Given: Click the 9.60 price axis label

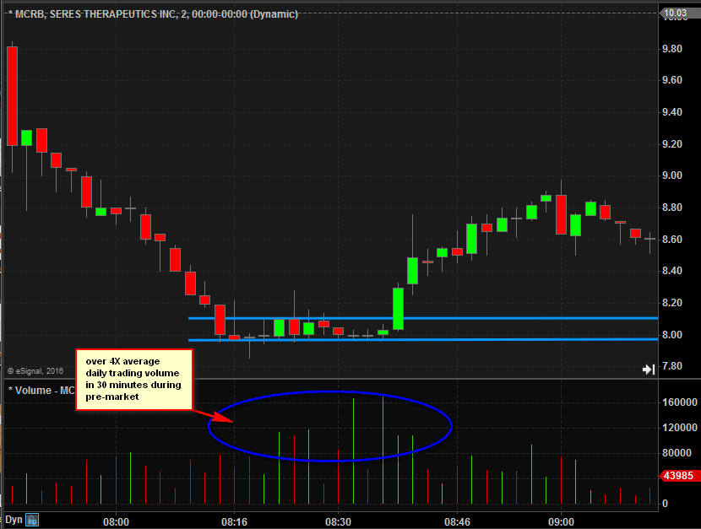Looking at the screenshot, I should tap(672, 80).
